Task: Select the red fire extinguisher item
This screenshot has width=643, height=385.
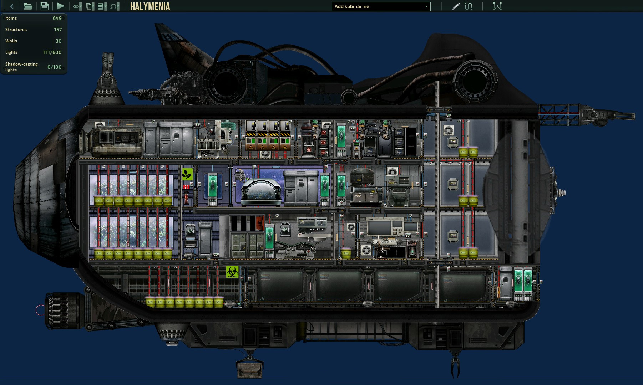Action: pos(186,197)
